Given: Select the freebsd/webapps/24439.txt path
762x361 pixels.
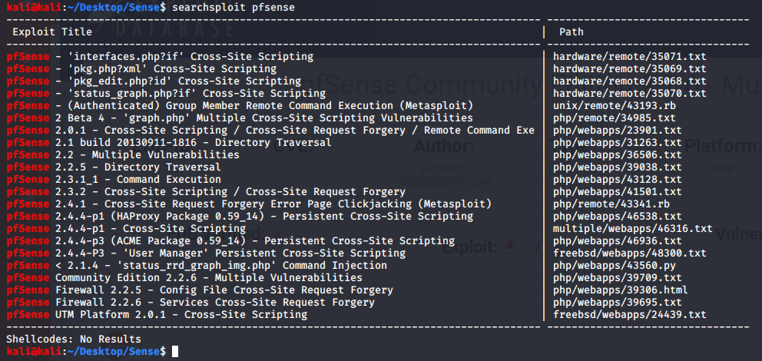Looking at the screenshot, I should click(x=629, y=314).
